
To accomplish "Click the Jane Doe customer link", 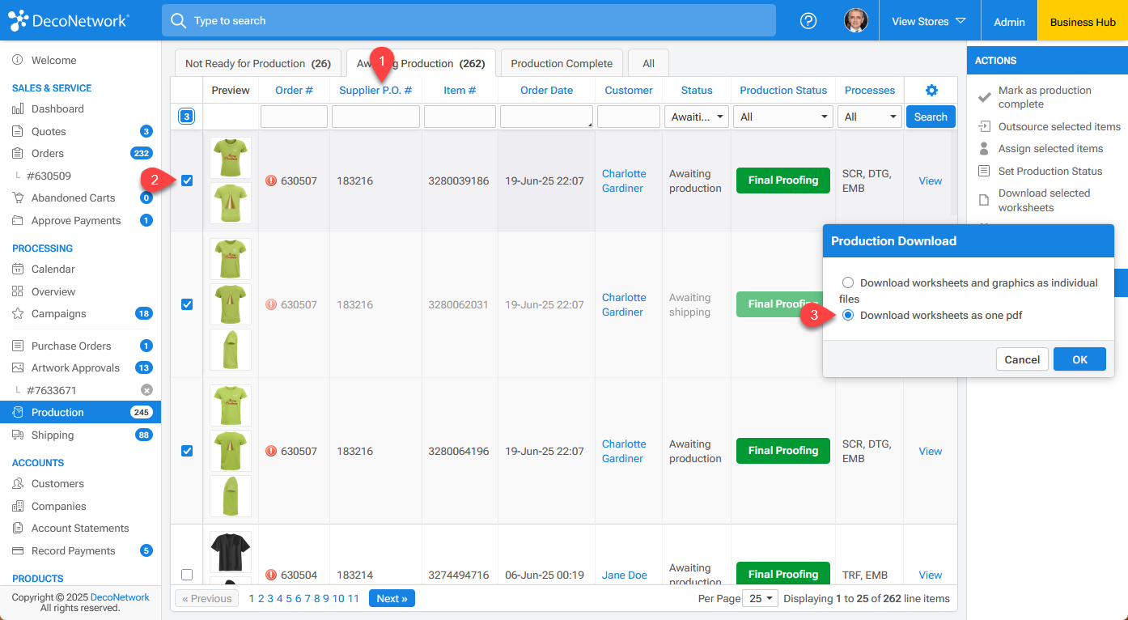I will [624, 575].
